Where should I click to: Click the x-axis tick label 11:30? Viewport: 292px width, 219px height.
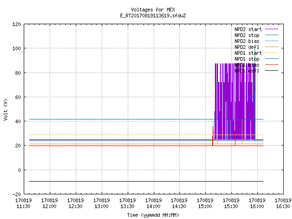pyautogui.click(x=23, y=206)
